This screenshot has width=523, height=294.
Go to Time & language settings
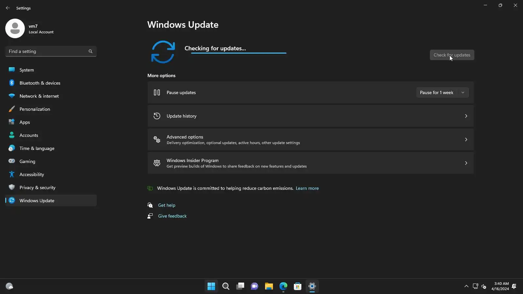51,148
